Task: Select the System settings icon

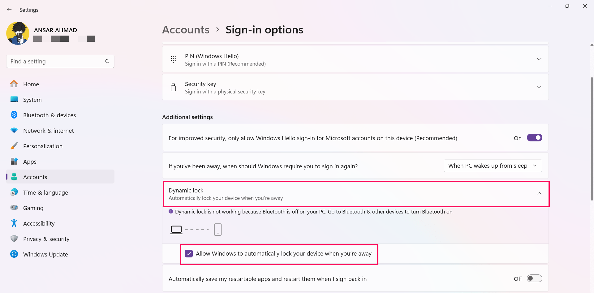Action: 14,99
